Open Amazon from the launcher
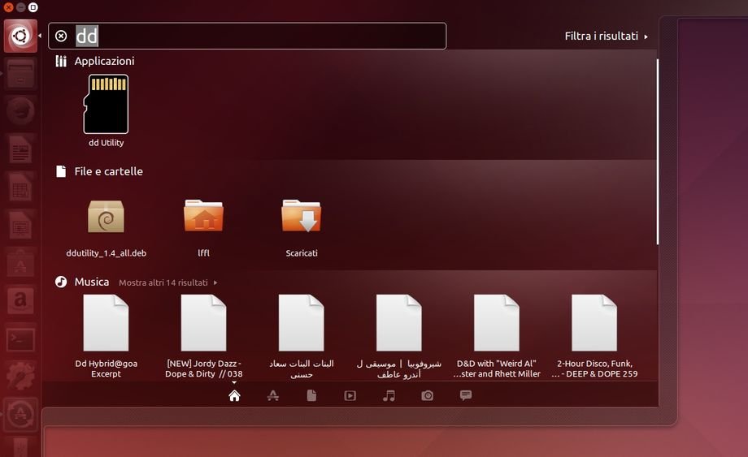748x457 pixels. pyautogui.click(x=20, y=301)
